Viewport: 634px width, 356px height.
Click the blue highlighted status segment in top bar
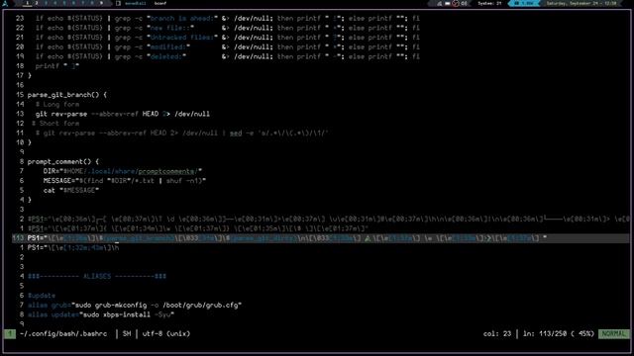pos(525,3)
